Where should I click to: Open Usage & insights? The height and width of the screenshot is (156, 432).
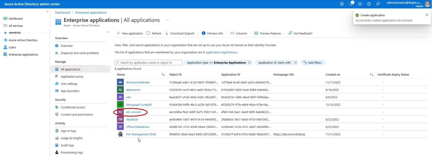coord(71,138)
